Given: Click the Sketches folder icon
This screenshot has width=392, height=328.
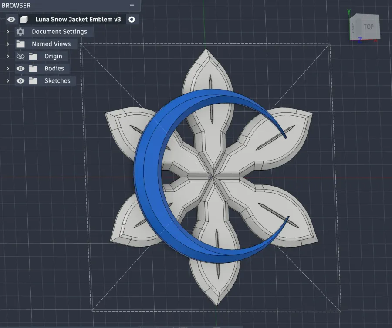Looking at the screenshot, I should [x=33, y=81].
